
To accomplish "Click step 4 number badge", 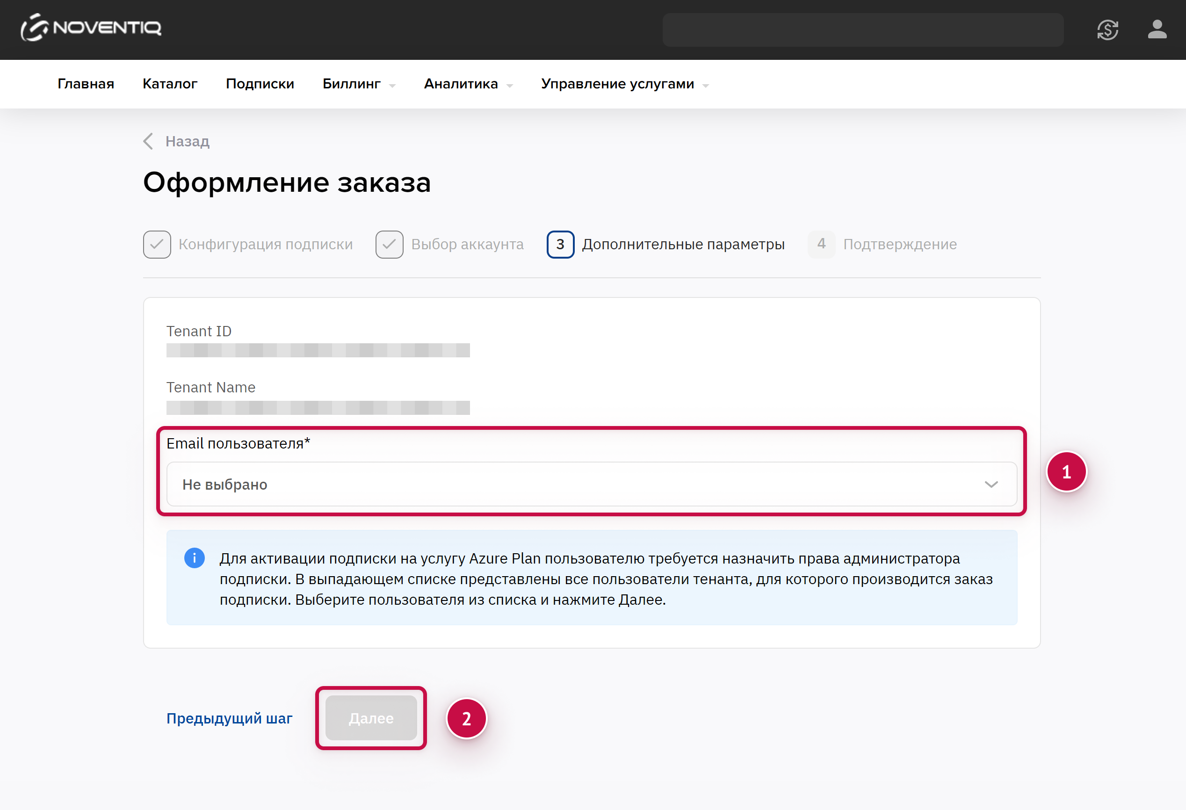I will coord(821,244).
